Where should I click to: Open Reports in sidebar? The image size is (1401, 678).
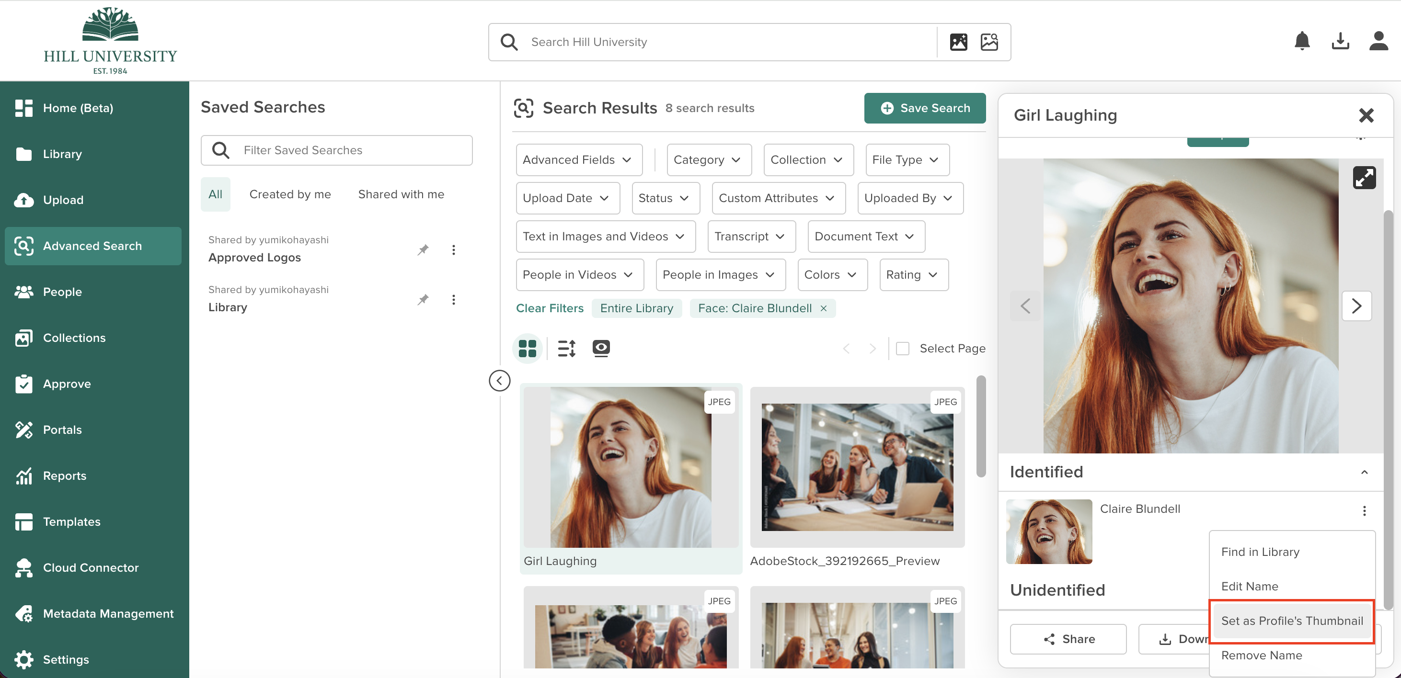pos(93,475)
